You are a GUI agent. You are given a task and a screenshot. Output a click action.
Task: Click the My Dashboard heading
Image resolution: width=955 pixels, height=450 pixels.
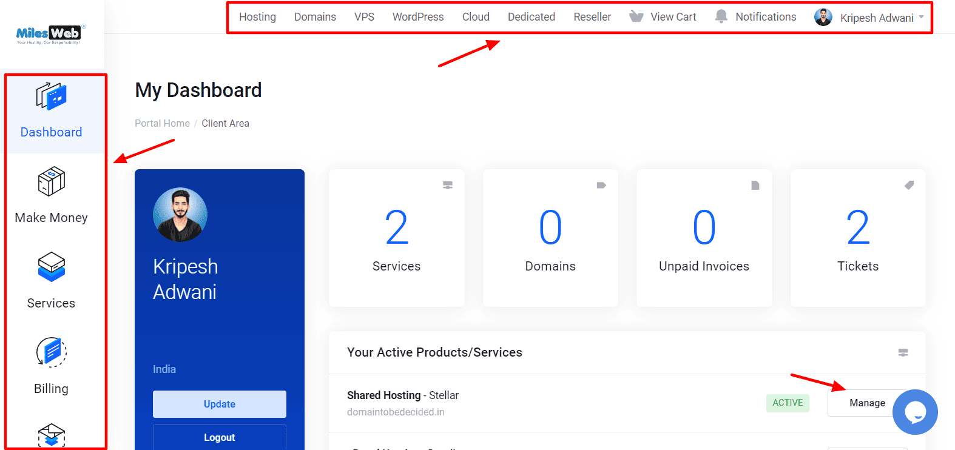click(198, 90)
